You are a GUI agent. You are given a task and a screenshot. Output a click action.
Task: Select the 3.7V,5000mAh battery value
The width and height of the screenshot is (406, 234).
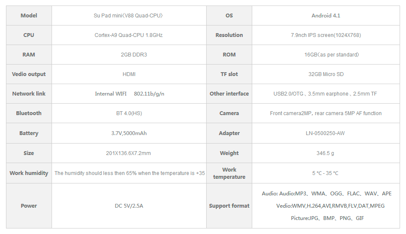pos(129,133)
